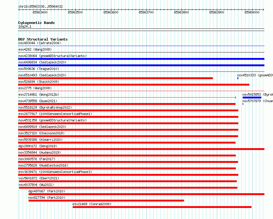Click the nsv6496834 (Sedlazeck2020) blue bar
The image size is (273, 219).
pos(141,65)
